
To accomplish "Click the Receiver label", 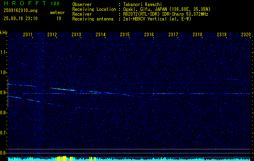I will click(x=82, y=14).
